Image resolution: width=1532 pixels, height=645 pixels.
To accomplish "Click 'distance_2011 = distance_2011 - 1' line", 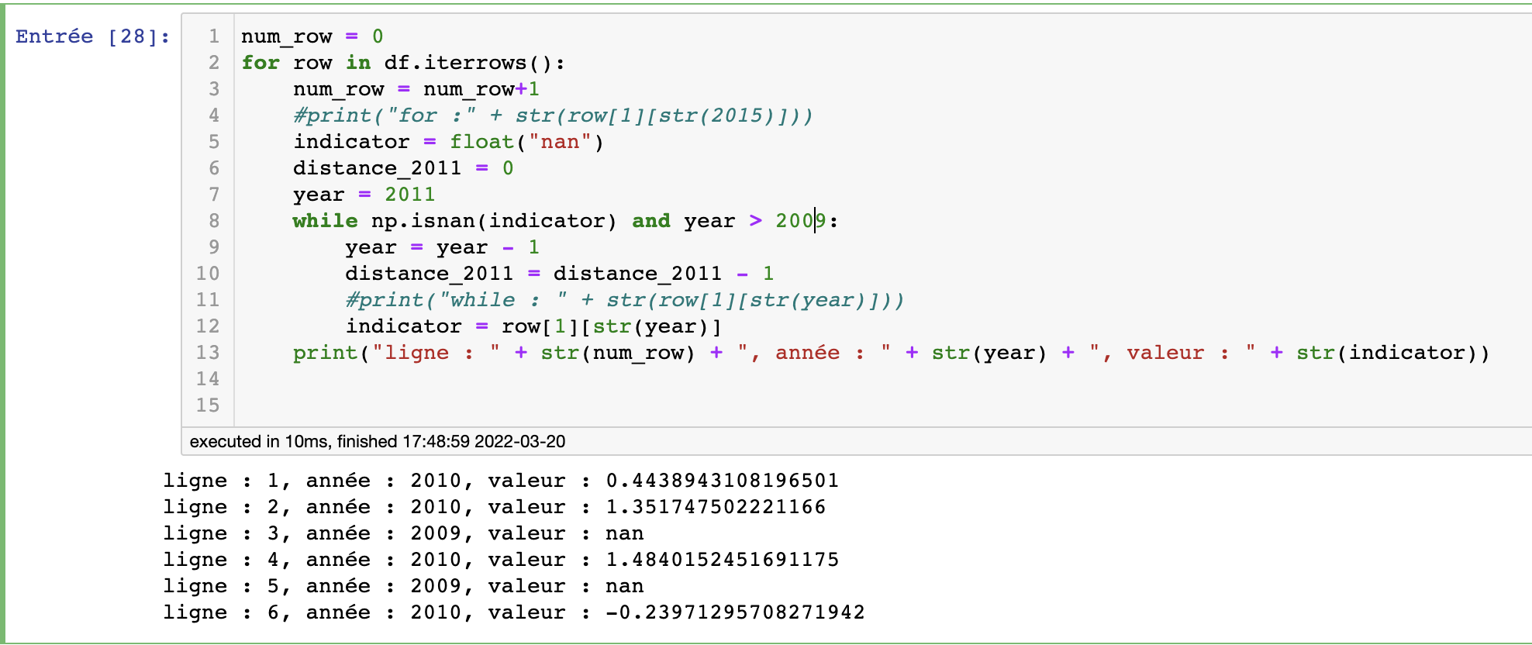I will 559,274.
